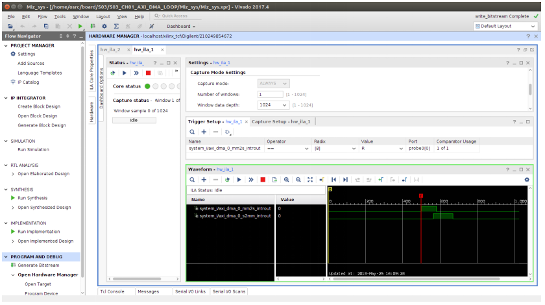Open Layout menu

point(103,16)
